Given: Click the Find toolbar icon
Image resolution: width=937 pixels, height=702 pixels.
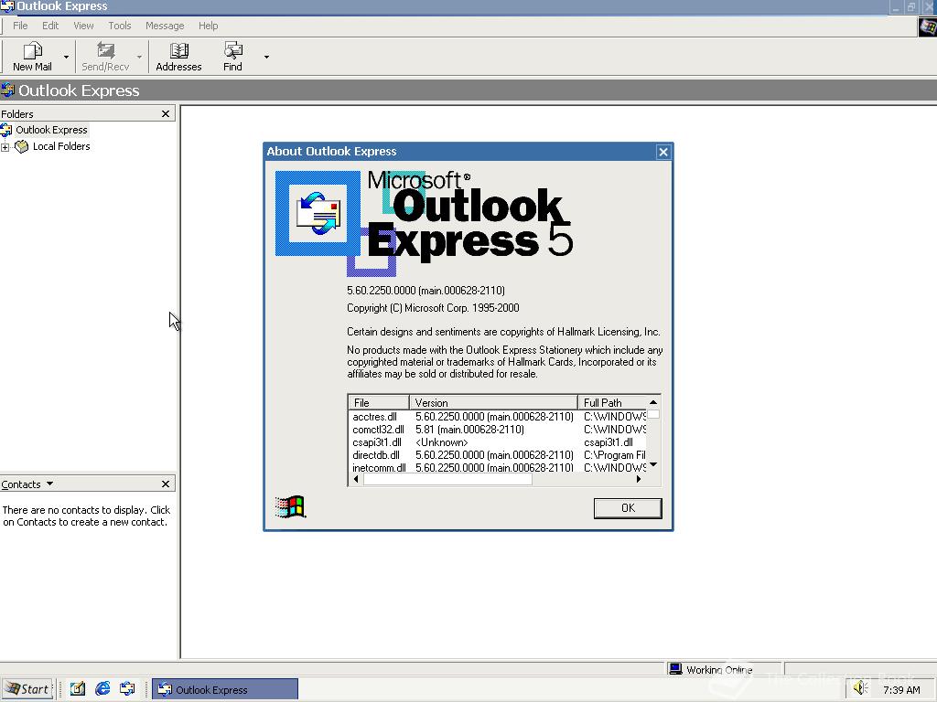Looking at the screenshot, I should click(x=232, y=57).
